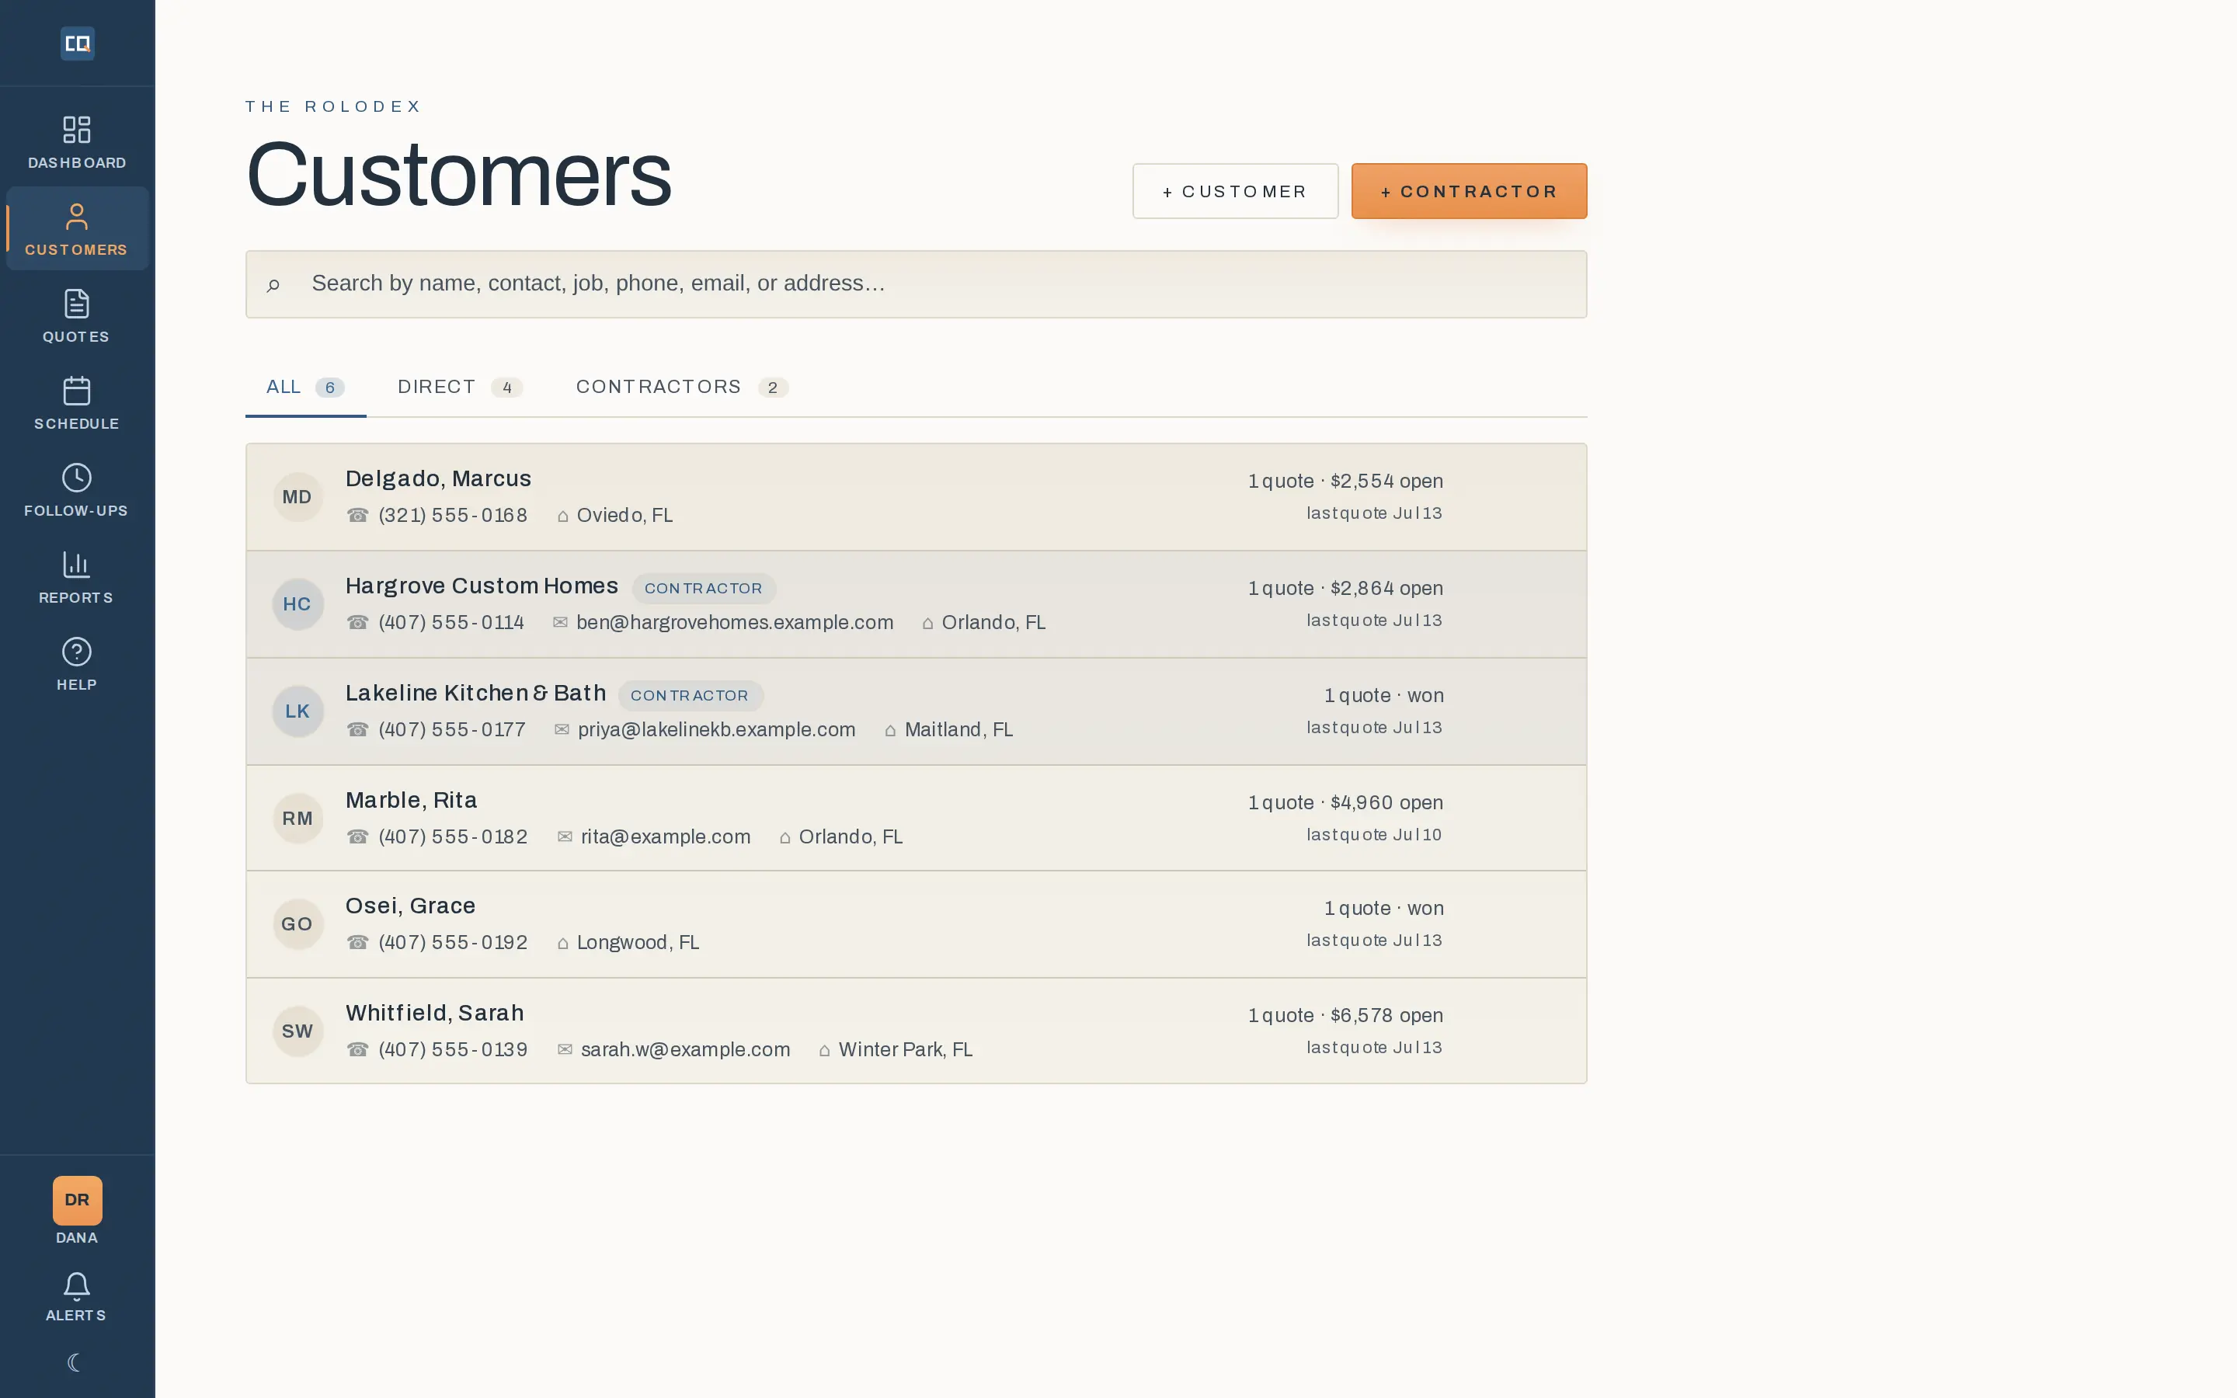Click email rita@example.com
This screenshot has width=2237, height=1398.
[666, 836]
